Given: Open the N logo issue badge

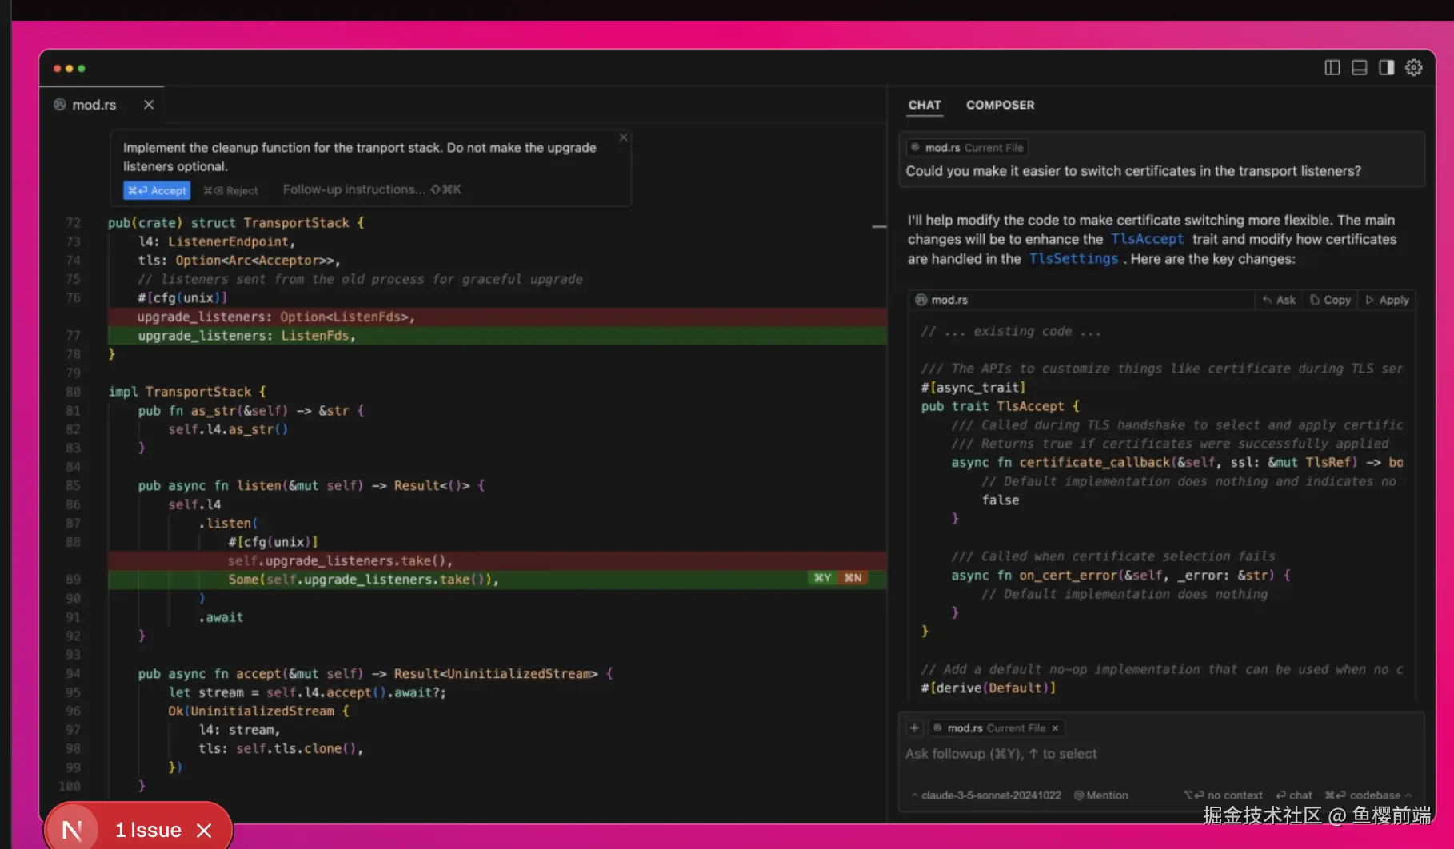Looking at the screenshot, I should click(72, 830).
